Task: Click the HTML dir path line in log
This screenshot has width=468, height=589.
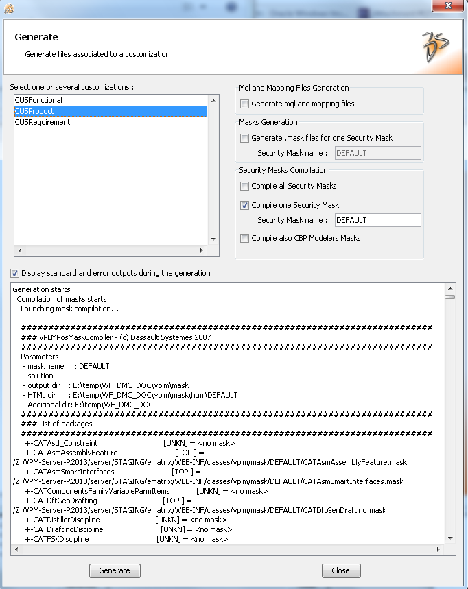Action: pyautogui.click(x=130, y=395)
